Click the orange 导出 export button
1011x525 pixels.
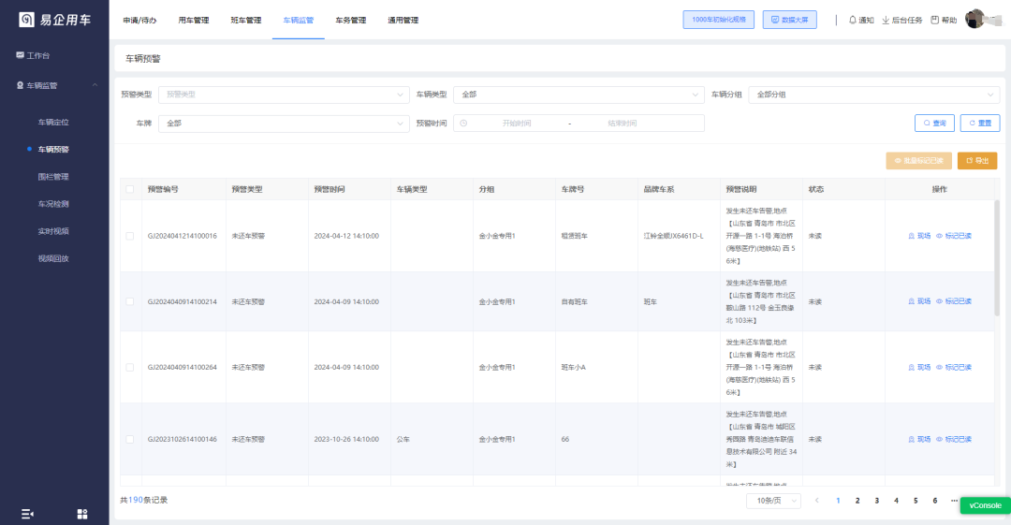(x=977, y=161)
